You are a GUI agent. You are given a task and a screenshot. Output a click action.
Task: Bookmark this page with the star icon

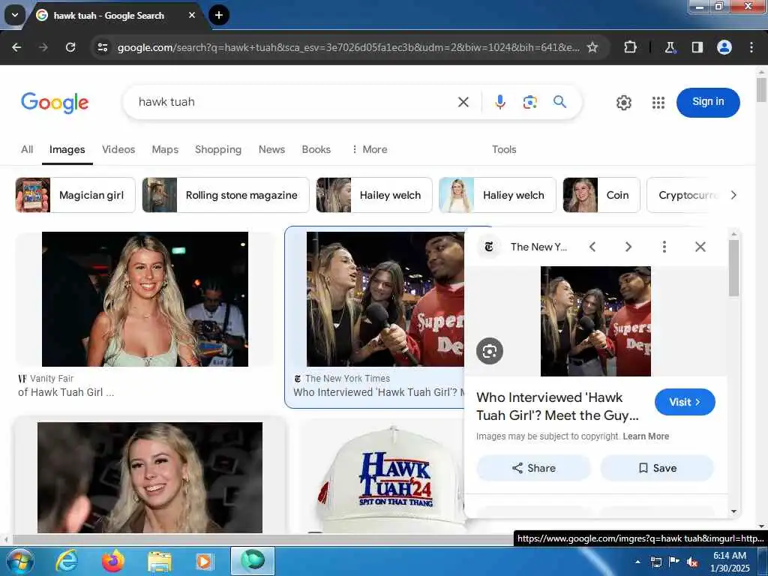point(592,47)
